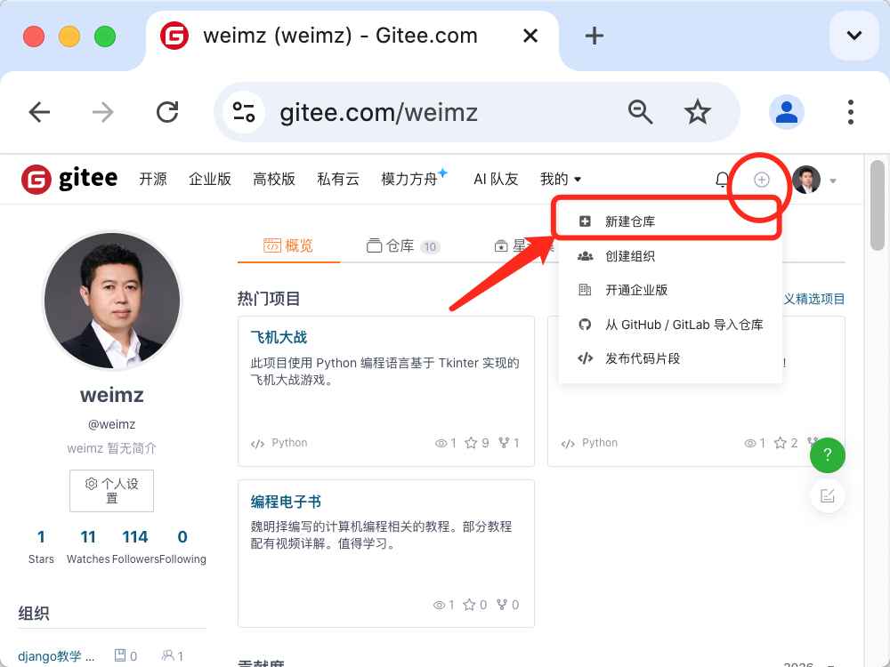The height and width of the screenshot is (667, 890).
Task: Click the green help question mark button
Action: tap(827, 455)
